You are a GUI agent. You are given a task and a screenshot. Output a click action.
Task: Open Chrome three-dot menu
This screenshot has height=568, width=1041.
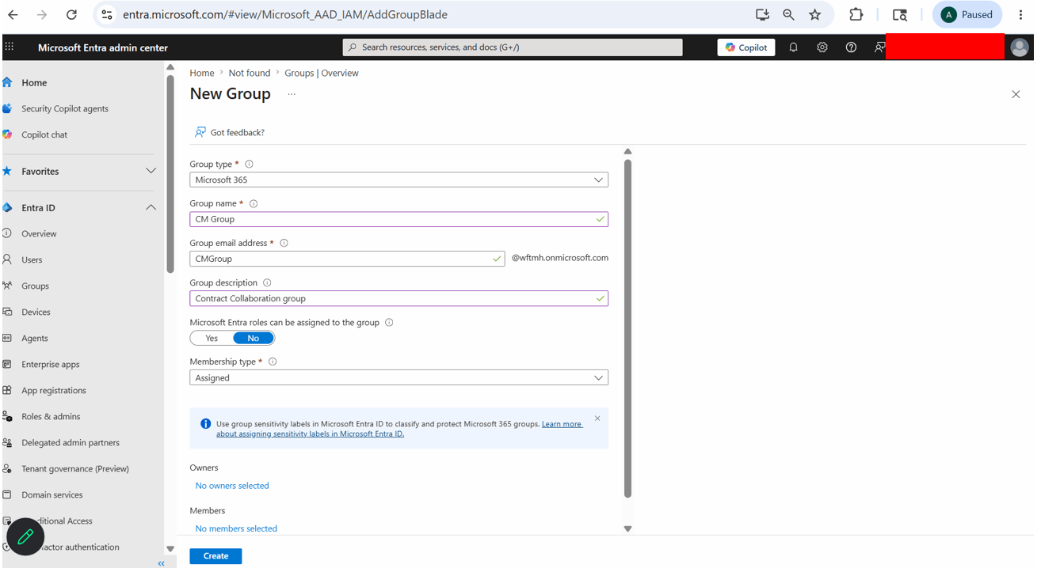1020,14
